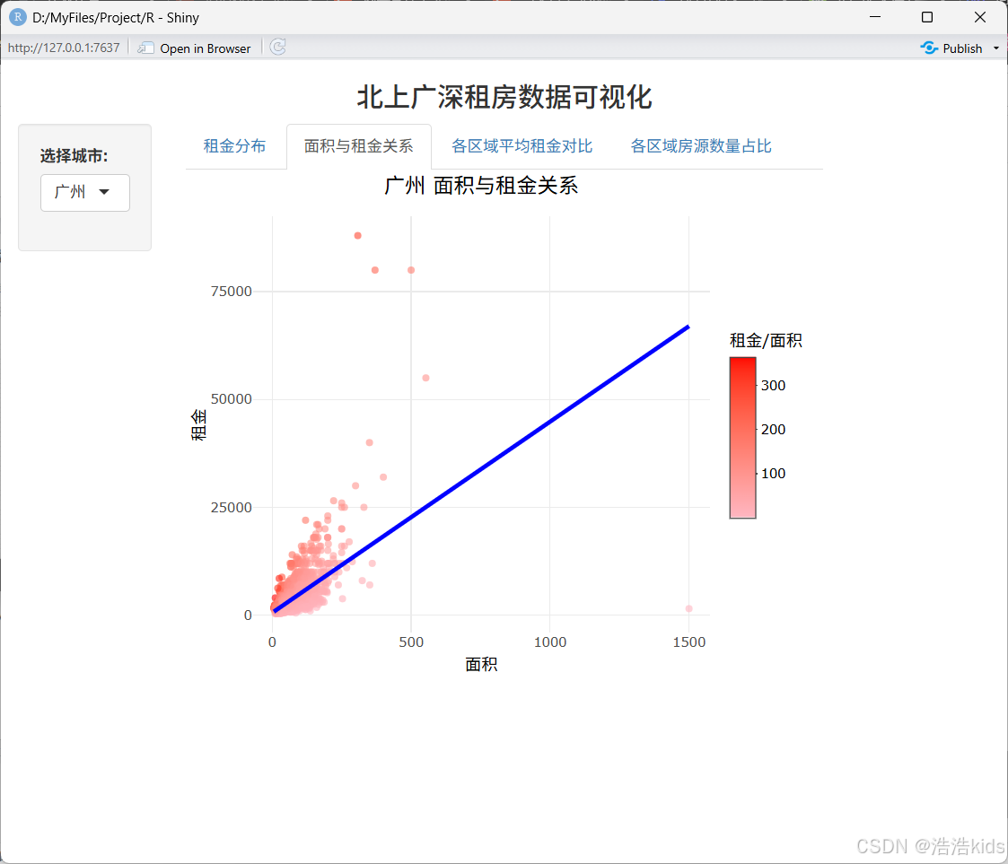Click the Publish cloud icon
Image resolution: width=1008 pixels, height=864 pixels.
[929, 48]
